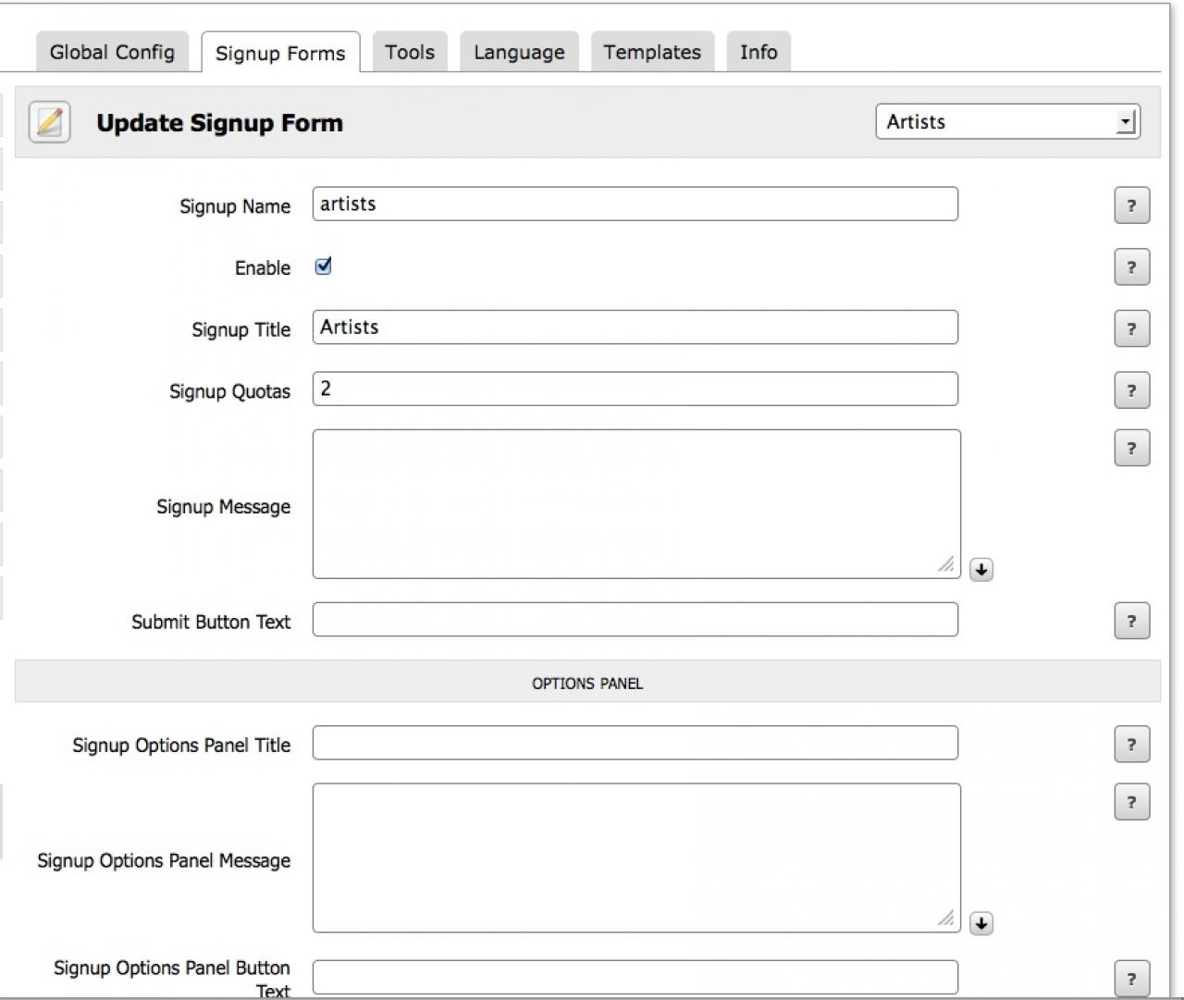Open help icon next to Enable checkbox
This screenshot has width=1184, height=1000.
1131,267
